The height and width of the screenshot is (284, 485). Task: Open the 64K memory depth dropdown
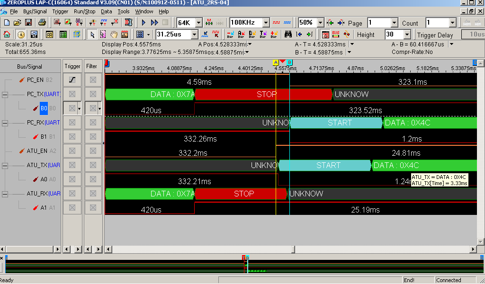(198, 23)
